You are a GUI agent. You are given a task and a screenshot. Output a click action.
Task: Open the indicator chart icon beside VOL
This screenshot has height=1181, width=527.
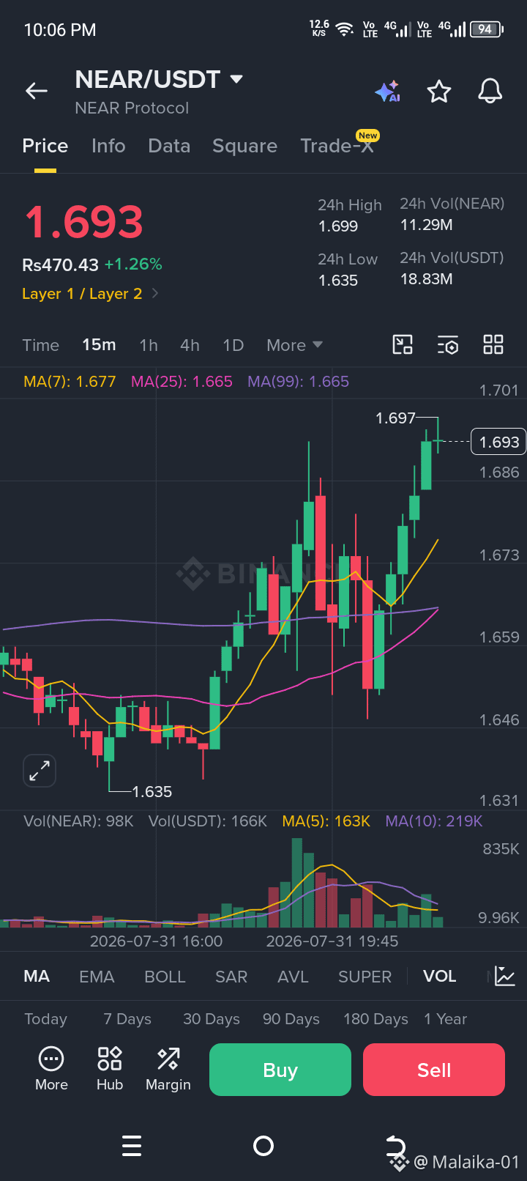(x=505, y=976)
